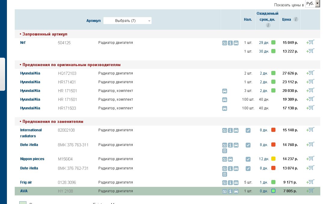Add Hyundai/Kia HR171401 to cart
Screen dimensions: 326x204
[x=310, y=82]
